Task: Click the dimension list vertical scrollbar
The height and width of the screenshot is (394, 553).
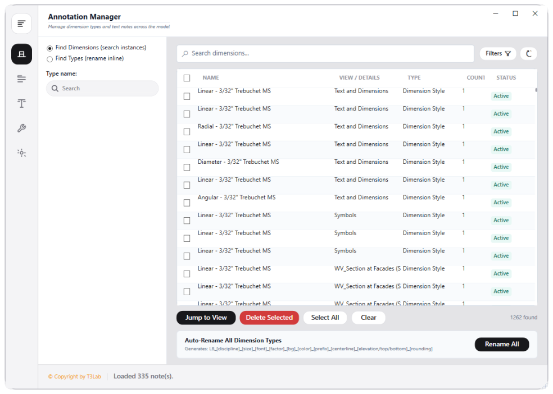Action: [x=536, y=90]
